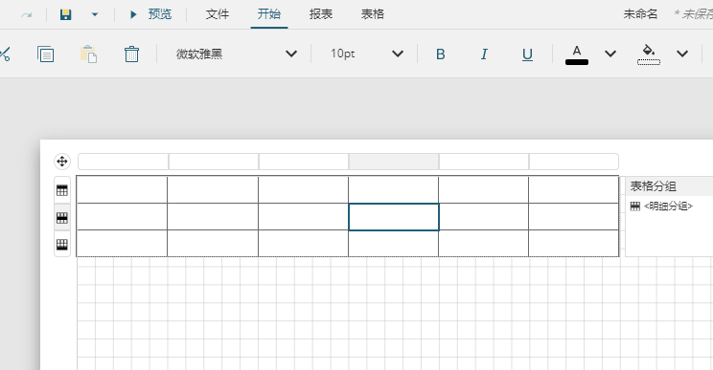Toggle bold formatting

[x=440, y=54]
